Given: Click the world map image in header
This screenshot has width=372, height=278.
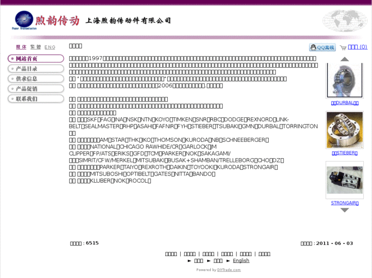Looking at the screenshot, I should point(345,21).
